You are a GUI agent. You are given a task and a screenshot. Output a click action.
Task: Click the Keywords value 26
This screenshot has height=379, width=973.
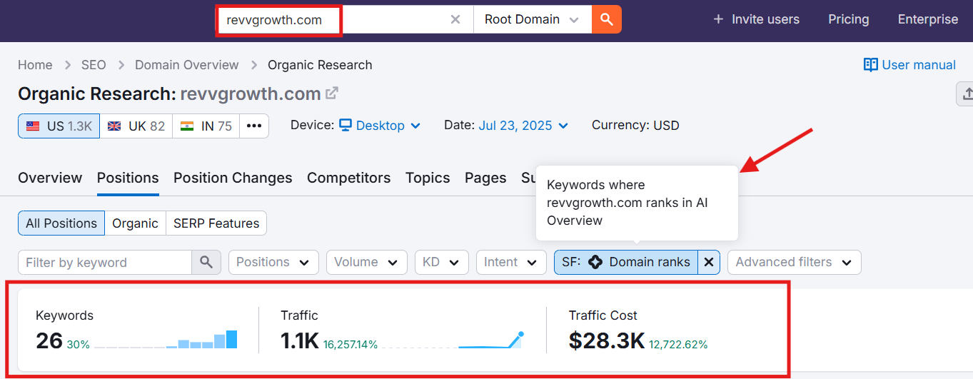(49, 340)
